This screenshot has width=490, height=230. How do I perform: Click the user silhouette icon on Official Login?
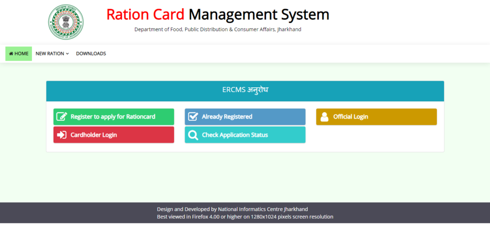pos(324,117)
